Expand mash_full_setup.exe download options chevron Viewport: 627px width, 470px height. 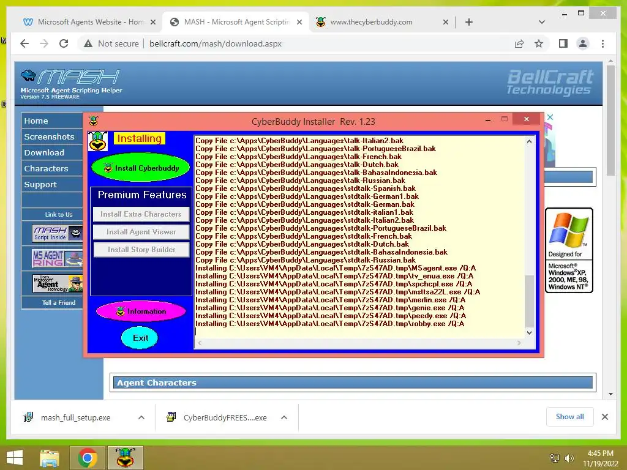(x=141, y=417)
